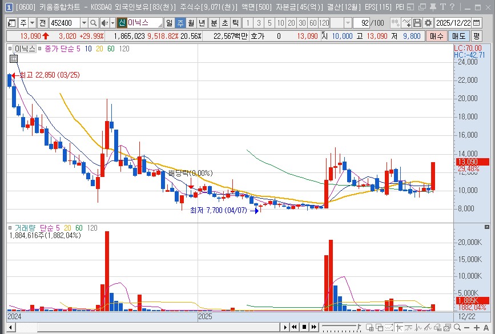Select the crosshair cursor tool icon
Viewport: 495px width, 334px height.
tap(399, 327)
